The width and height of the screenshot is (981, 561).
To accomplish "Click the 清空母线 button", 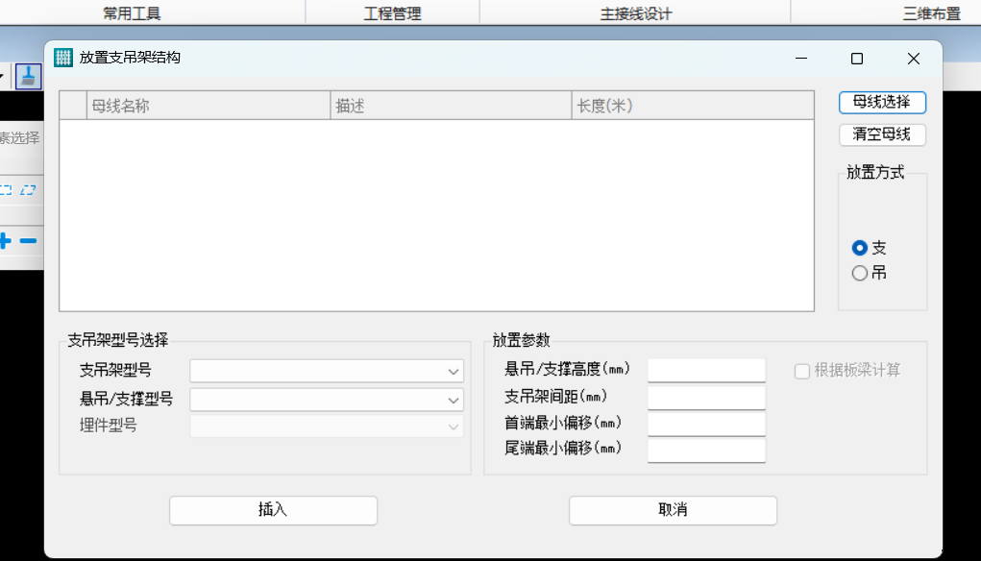I will pos(882,134).
